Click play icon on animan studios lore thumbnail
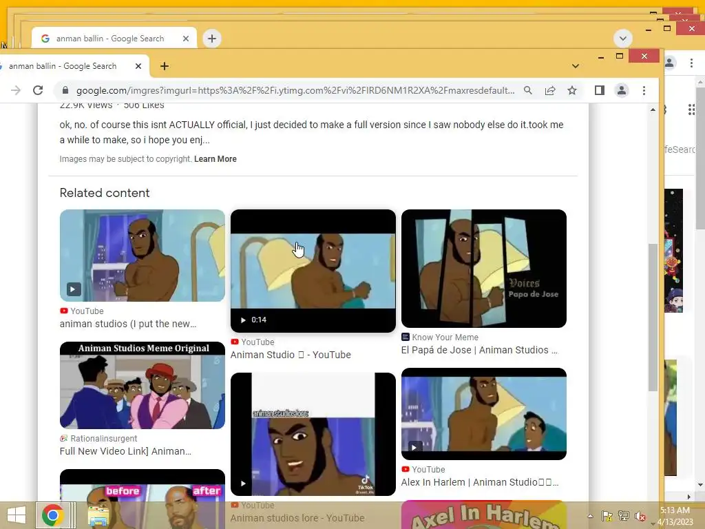This screenshot has width=705, height=529. [x=243, y=484]
